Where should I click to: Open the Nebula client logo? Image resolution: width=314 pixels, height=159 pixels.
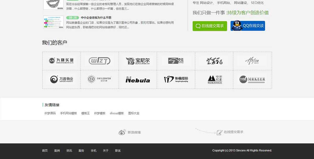[138, 79]
